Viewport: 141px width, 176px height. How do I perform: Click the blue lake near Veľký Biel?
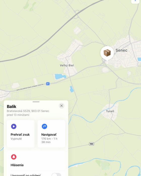click(x=60, y=76)
